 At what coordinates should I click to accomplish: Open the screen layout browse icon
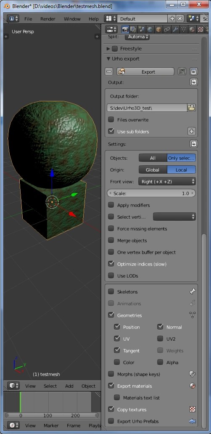point(111,19)
